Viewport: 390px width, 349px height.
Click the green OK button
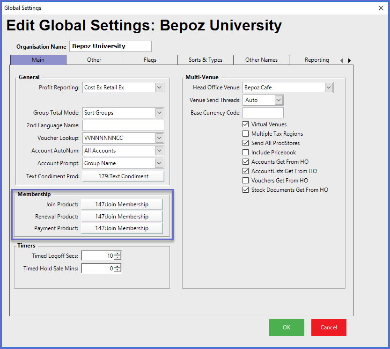[287, 327]
